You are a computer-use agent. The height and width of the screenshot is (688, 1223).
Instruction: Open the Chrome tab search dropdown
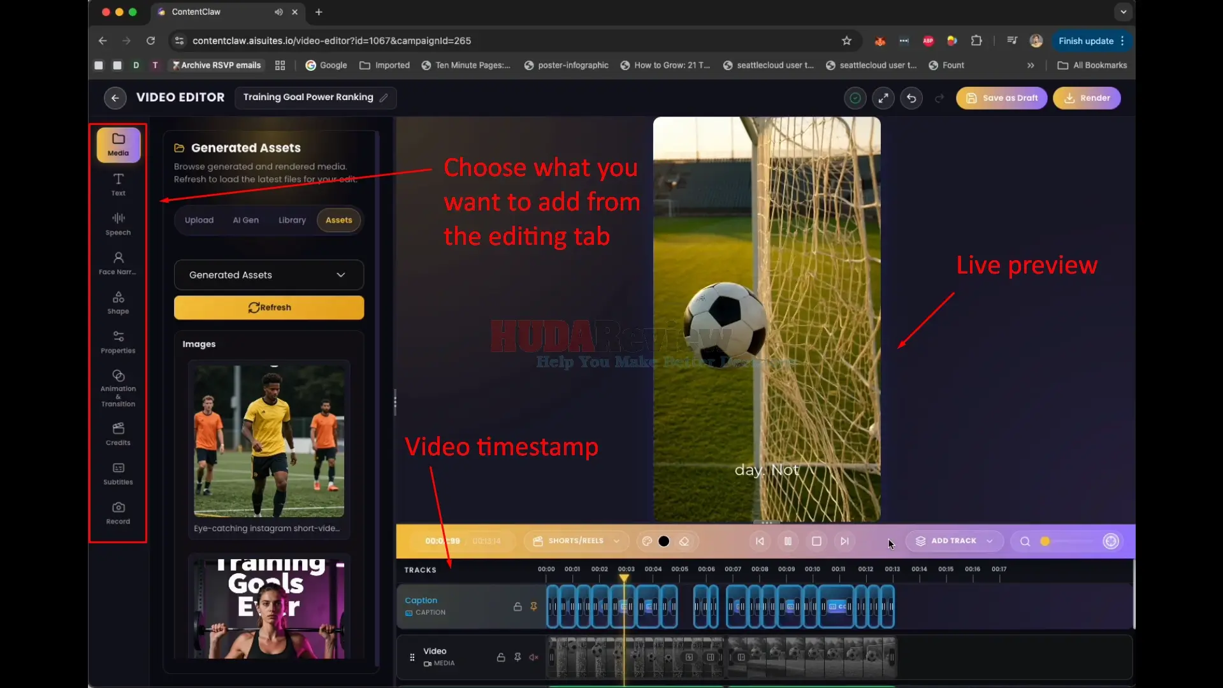tap(1123, 12)
